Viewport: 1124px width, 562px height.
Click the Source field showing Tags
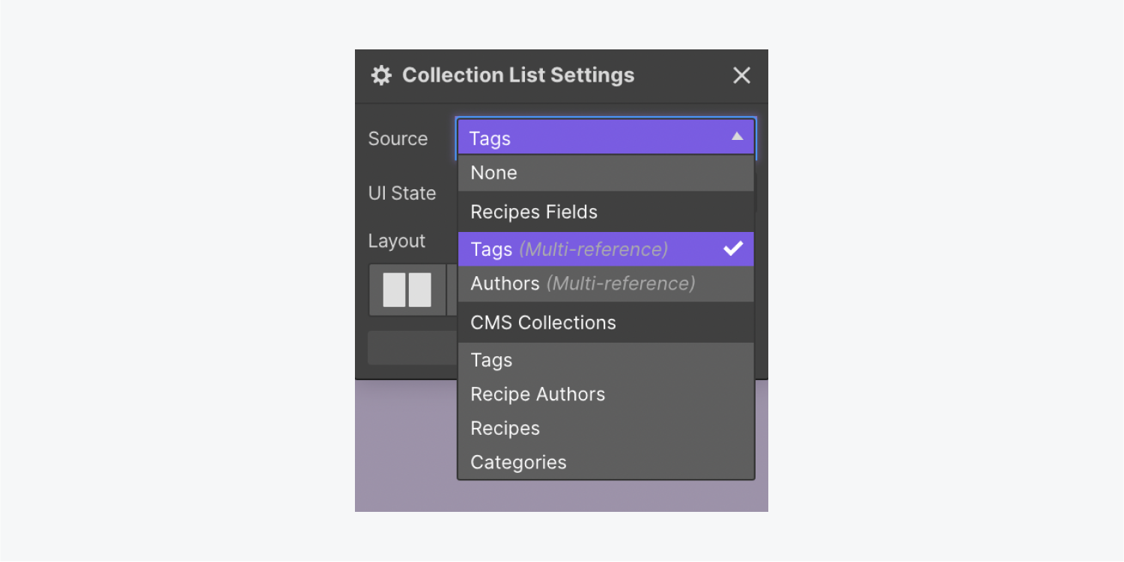pos(592,138)
